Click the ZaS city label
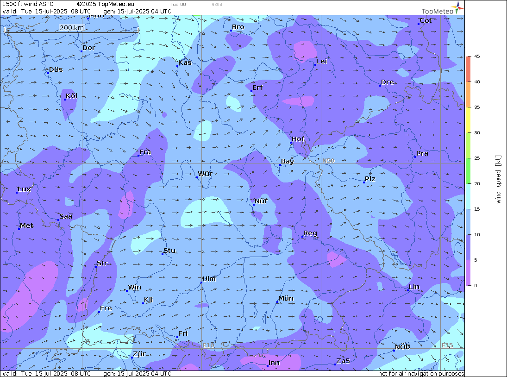This screenshot has height=377, width=507. pyautogui.click(x=343, y=361)
